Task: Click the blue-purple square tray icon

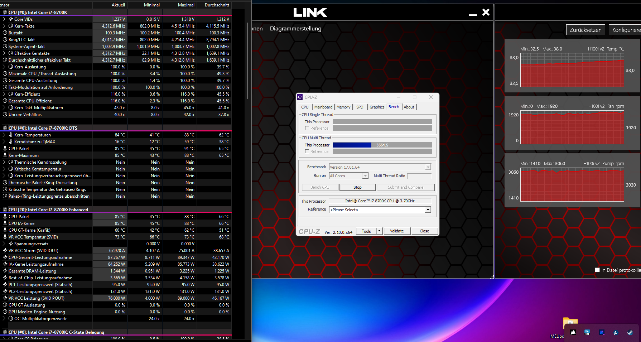Action: point(602,332)
